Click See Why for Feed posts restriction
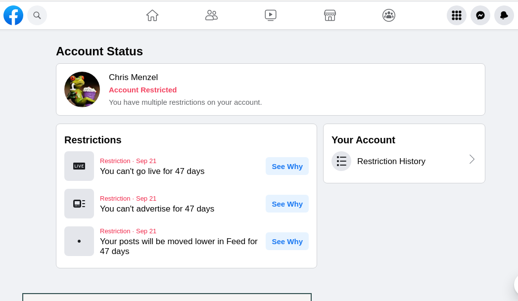 [287, 241]
